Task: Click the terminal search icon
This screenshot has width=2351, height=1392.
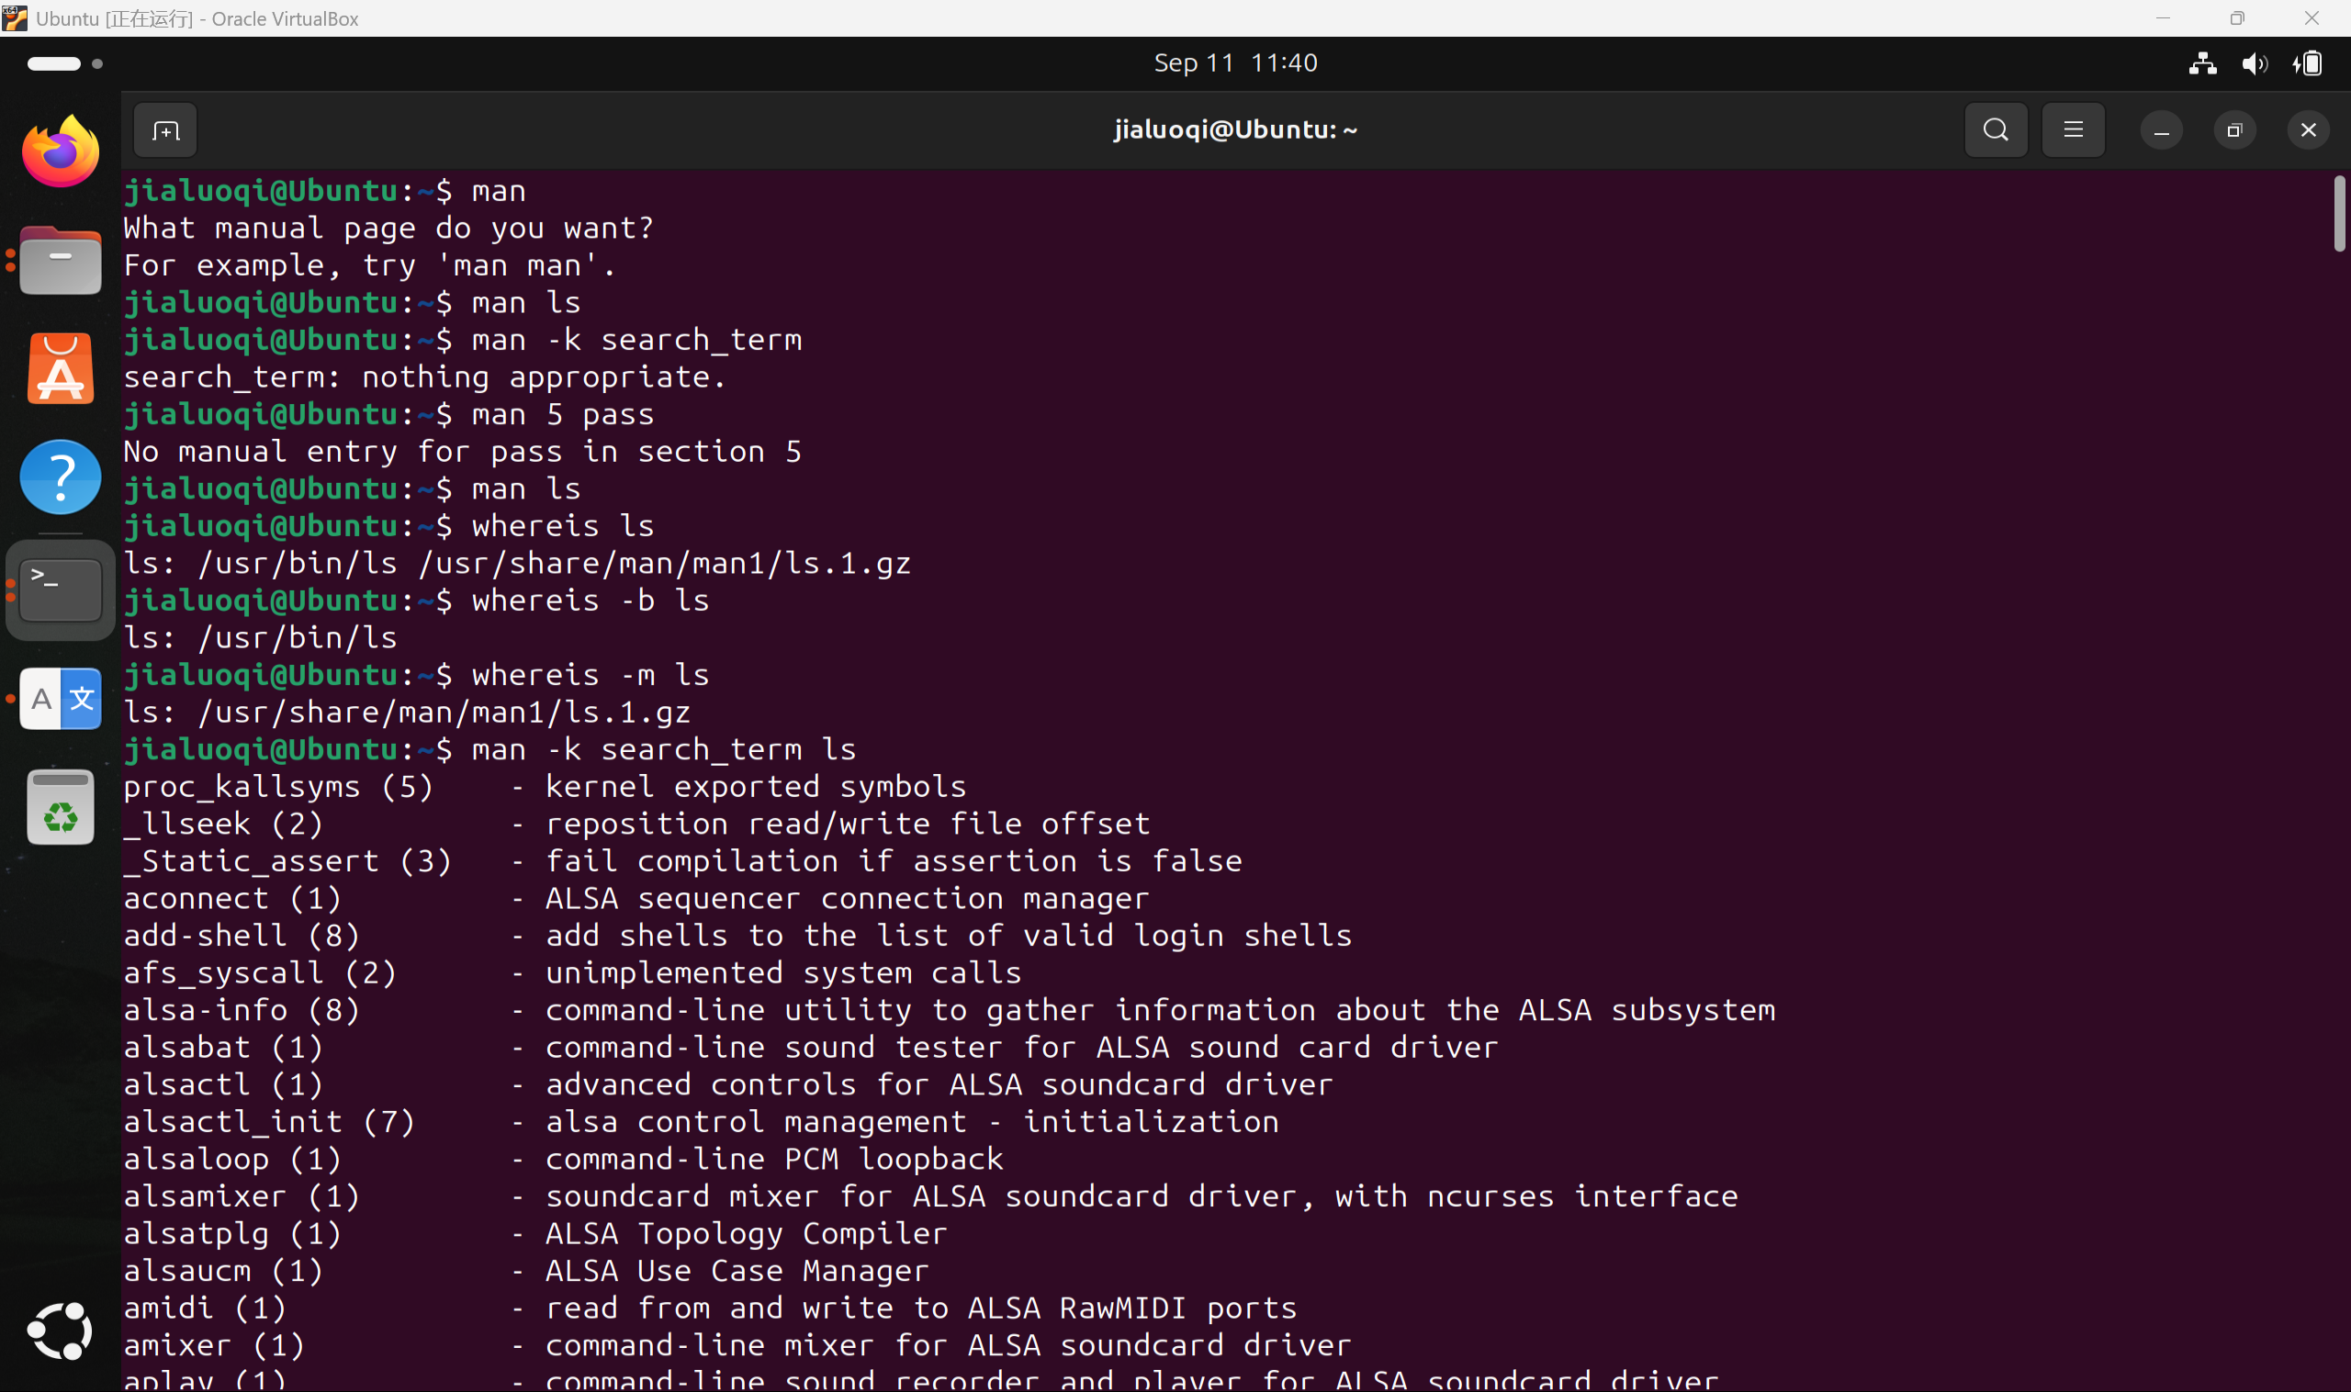Action: 1996,130
